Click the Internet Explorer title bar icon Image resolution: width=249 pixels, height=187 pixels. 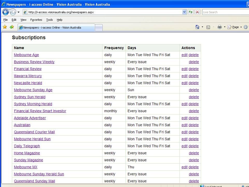pyautogui.click(x=3, y=4)
